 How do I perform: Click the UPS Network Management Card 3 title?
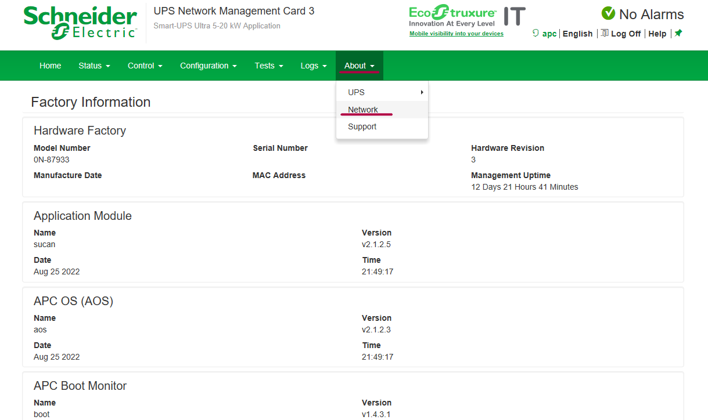[x=234, y=11]
